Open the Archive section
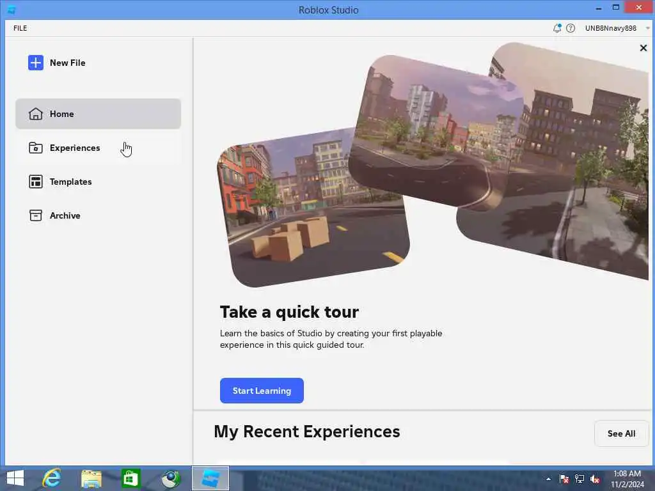This screenshot has height=491, width=655. [98, 215]
